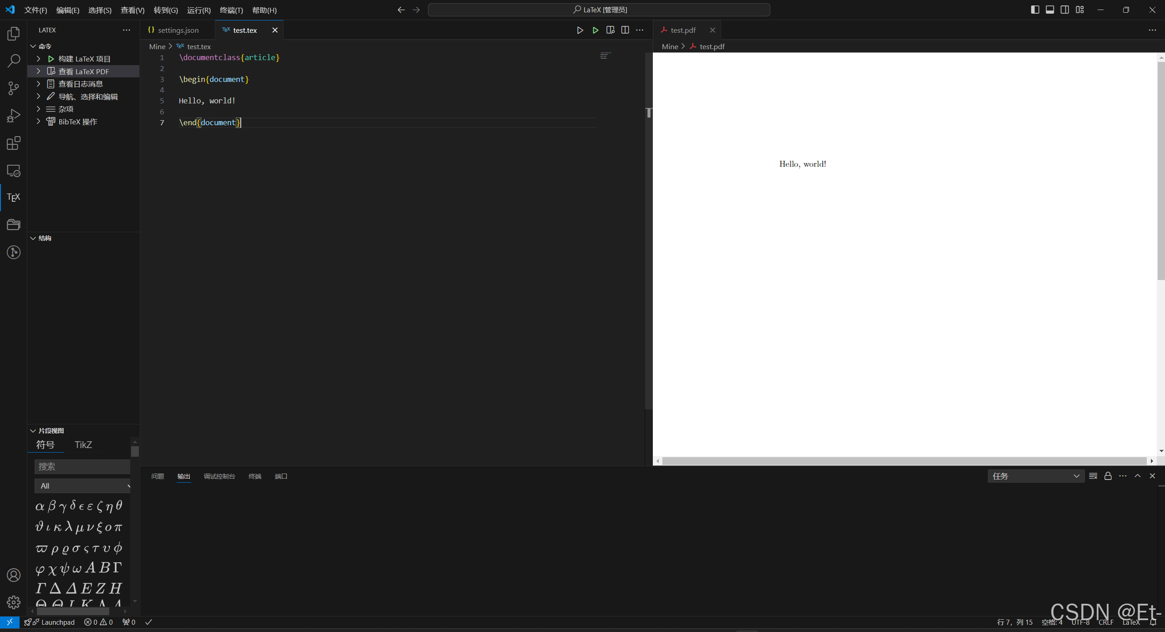Open the Search view in activity bar
This screenshot has height=632, width=1165.
pos(14,61)
